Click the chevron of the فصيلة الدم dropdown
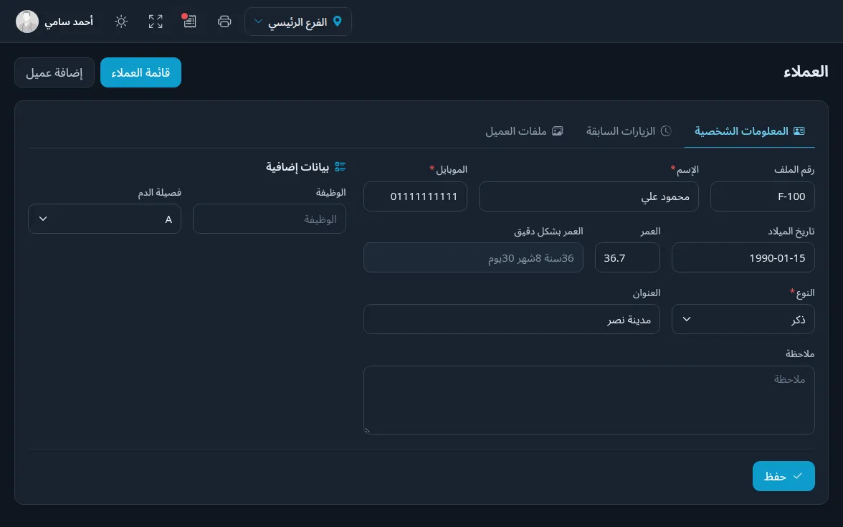Viewport: 843px width, 527px height. [x=43, y=219]
